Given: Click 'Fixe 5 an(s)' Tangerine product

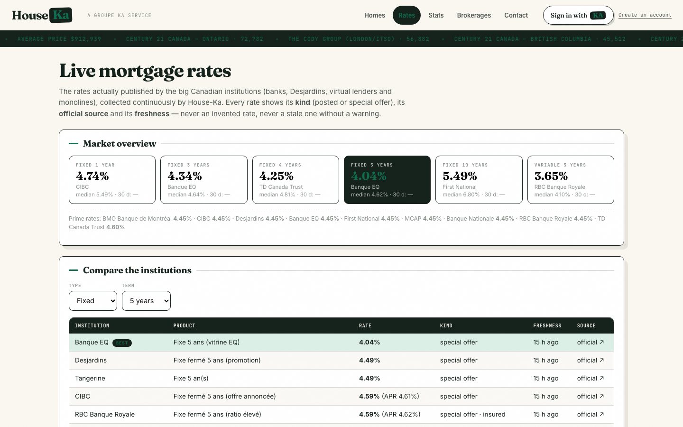Looking at the screenshot, I should [191, 378].
